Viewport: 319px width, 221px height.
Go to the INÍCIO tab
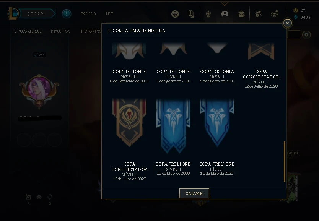[x=88, y=14]
